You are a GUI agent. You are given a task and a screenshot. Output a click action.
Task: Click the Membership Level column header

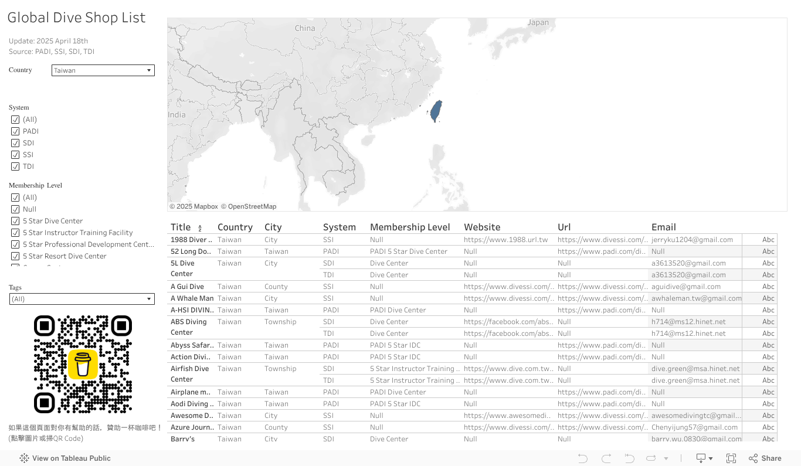(x=409, y=227)
